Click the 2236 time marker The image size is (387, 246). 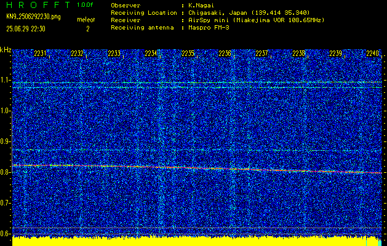click(225, 54)
